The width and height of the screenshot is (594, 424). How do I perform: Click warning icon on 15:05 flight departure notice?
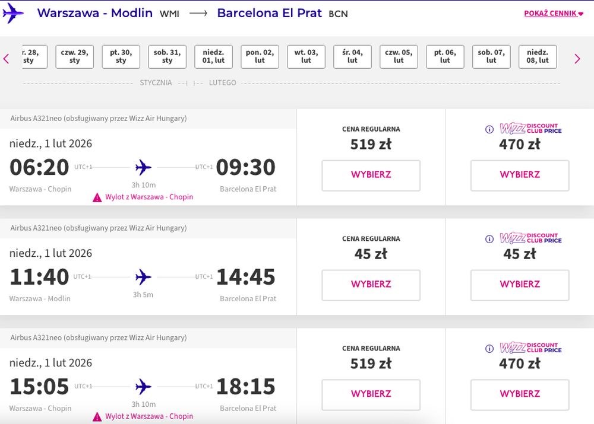click(97, 417)
